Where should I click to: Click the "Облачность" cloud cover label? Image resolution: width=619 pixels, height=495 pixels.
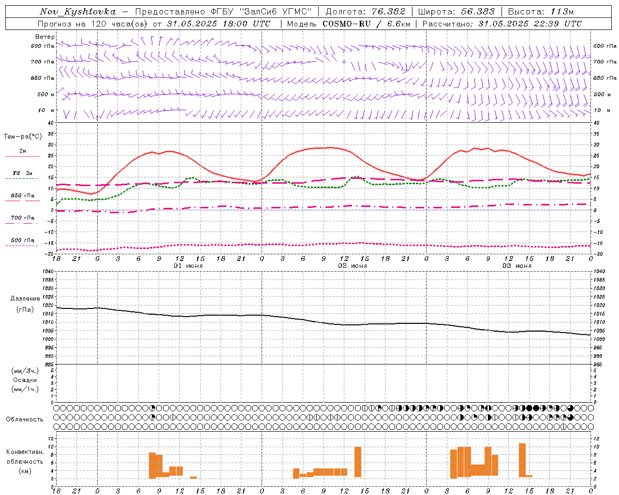(x=25, y=420)
